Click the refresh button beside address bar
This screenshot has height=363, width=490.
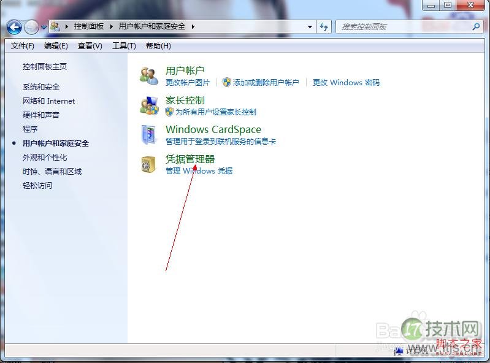324,27
